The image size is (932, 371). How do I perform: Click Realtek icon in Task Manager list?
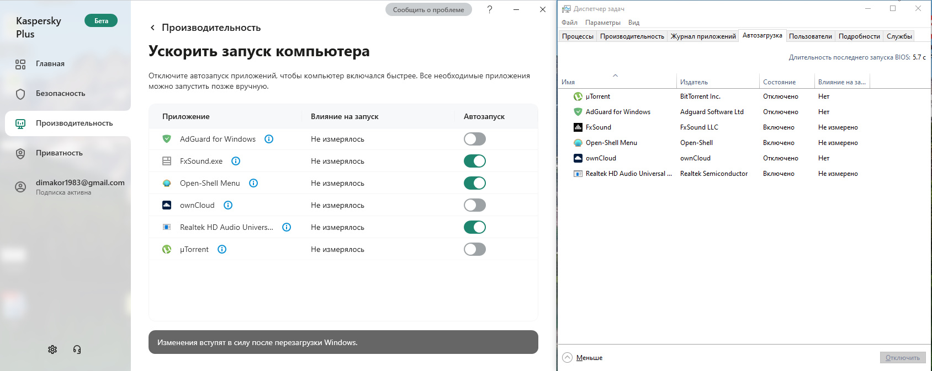pos(578,174)
